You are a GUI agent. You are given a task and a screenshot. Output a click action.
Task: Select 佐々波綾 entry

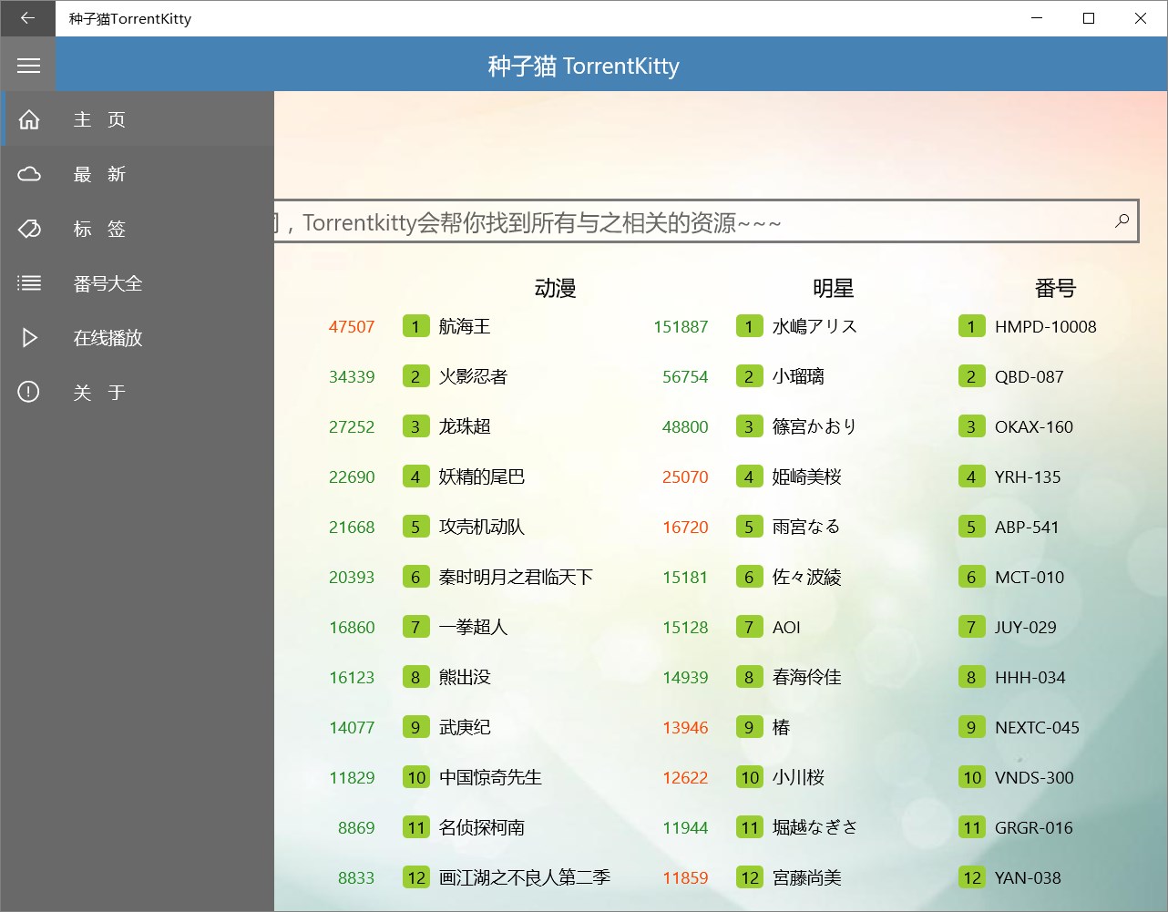pos(806,578)
